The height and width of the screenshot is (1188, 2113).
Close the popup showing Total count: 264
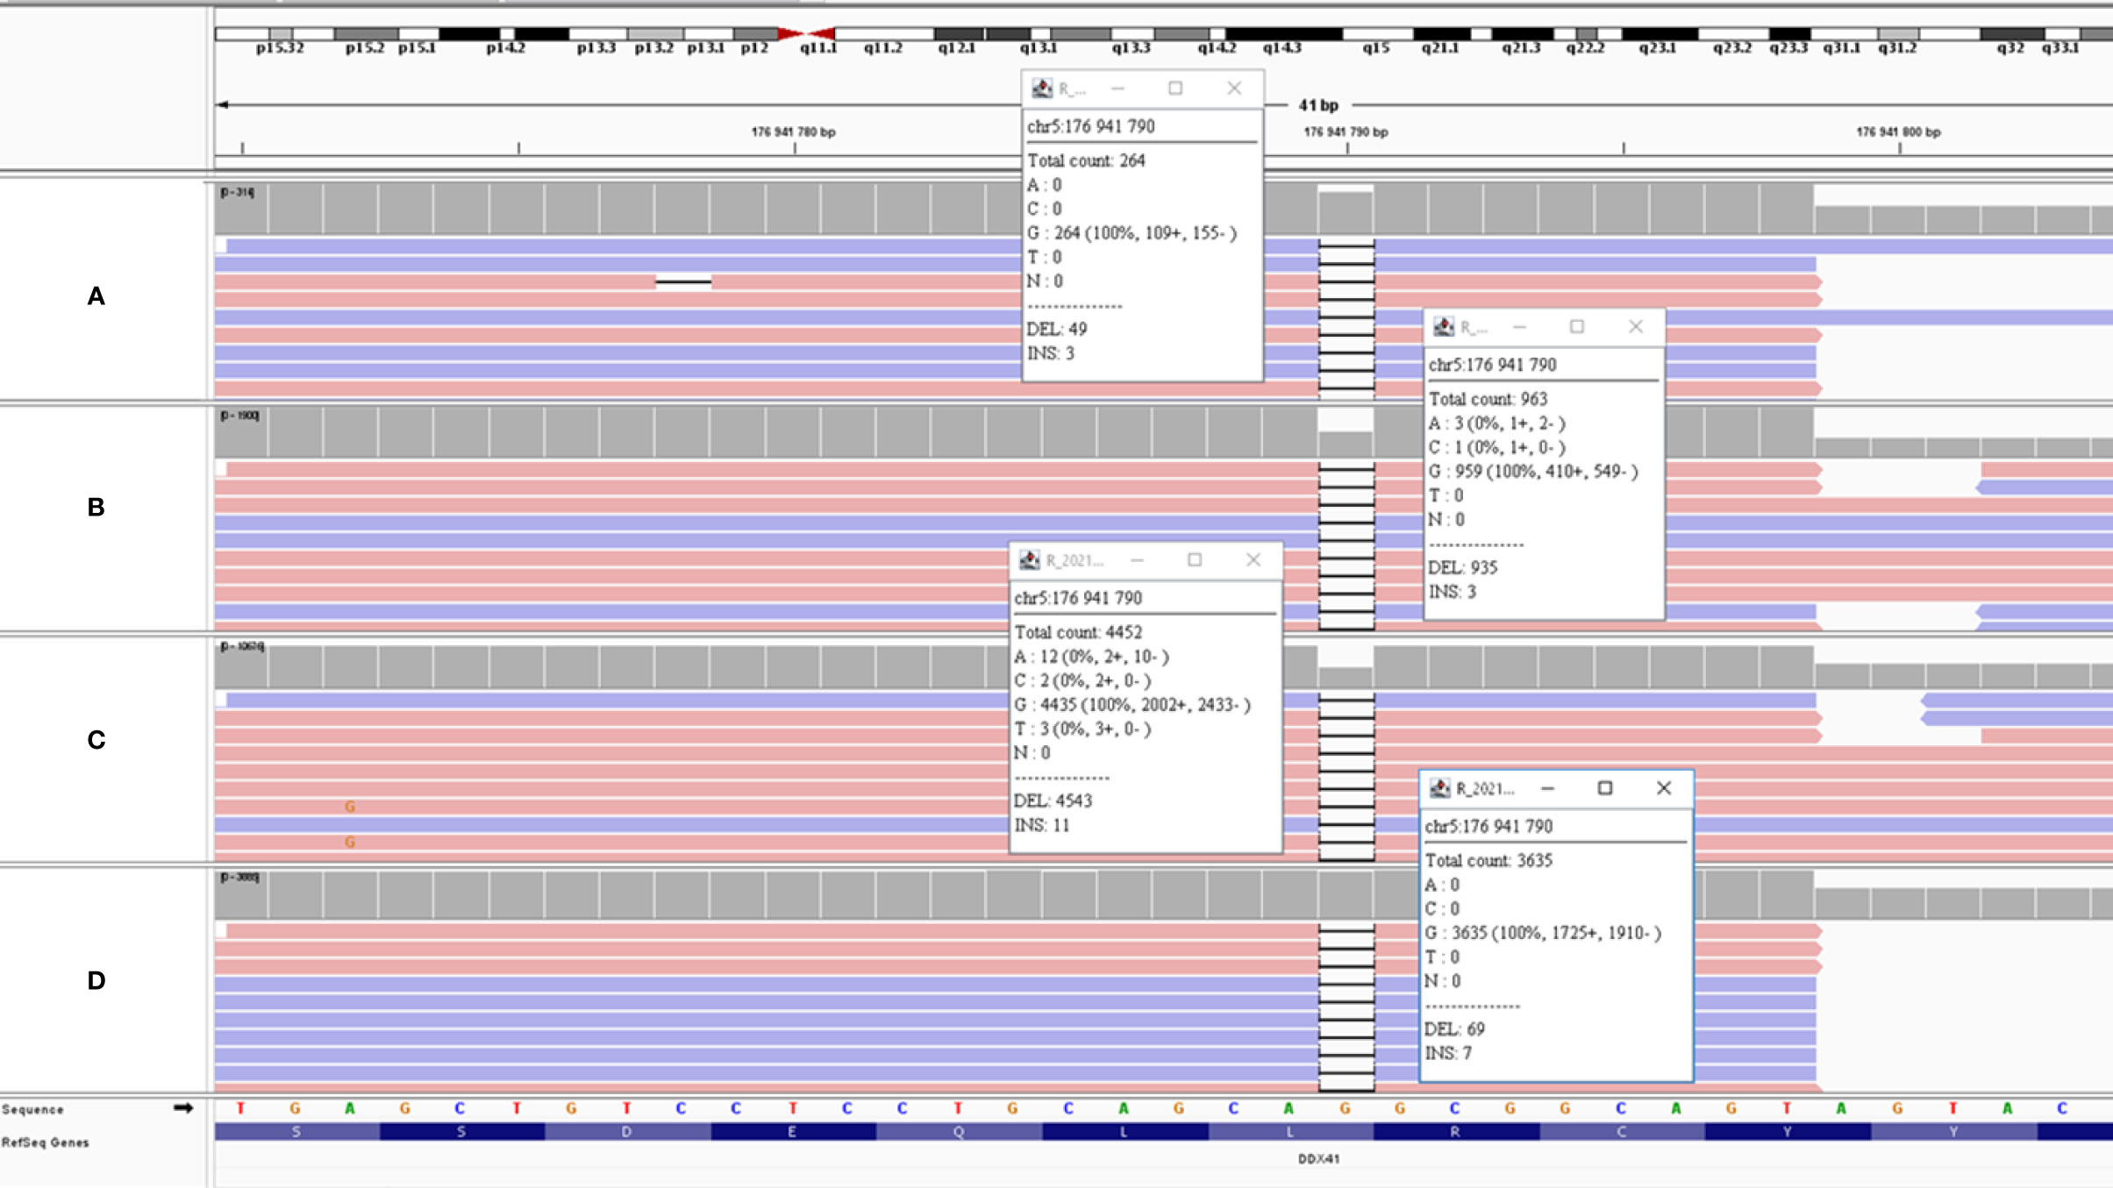(x=1234, y=89)
